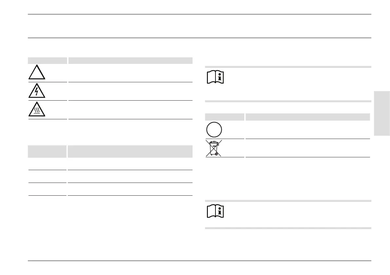The height and width of the screenshot is (275, 390).
Task: Click the crossed-out wheeled bin disposal icon
Action: pos(214,148)
